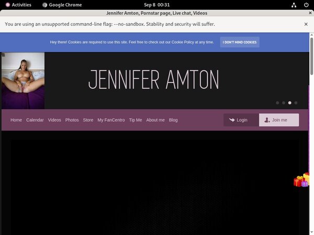Close the unsupported flag warning bar
This screenshot has height=235, width=314.
(x=306, y=24)
